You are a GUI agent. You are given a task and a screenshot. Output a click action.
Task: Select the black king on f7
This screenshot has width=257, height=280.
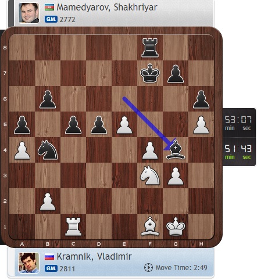150,73
